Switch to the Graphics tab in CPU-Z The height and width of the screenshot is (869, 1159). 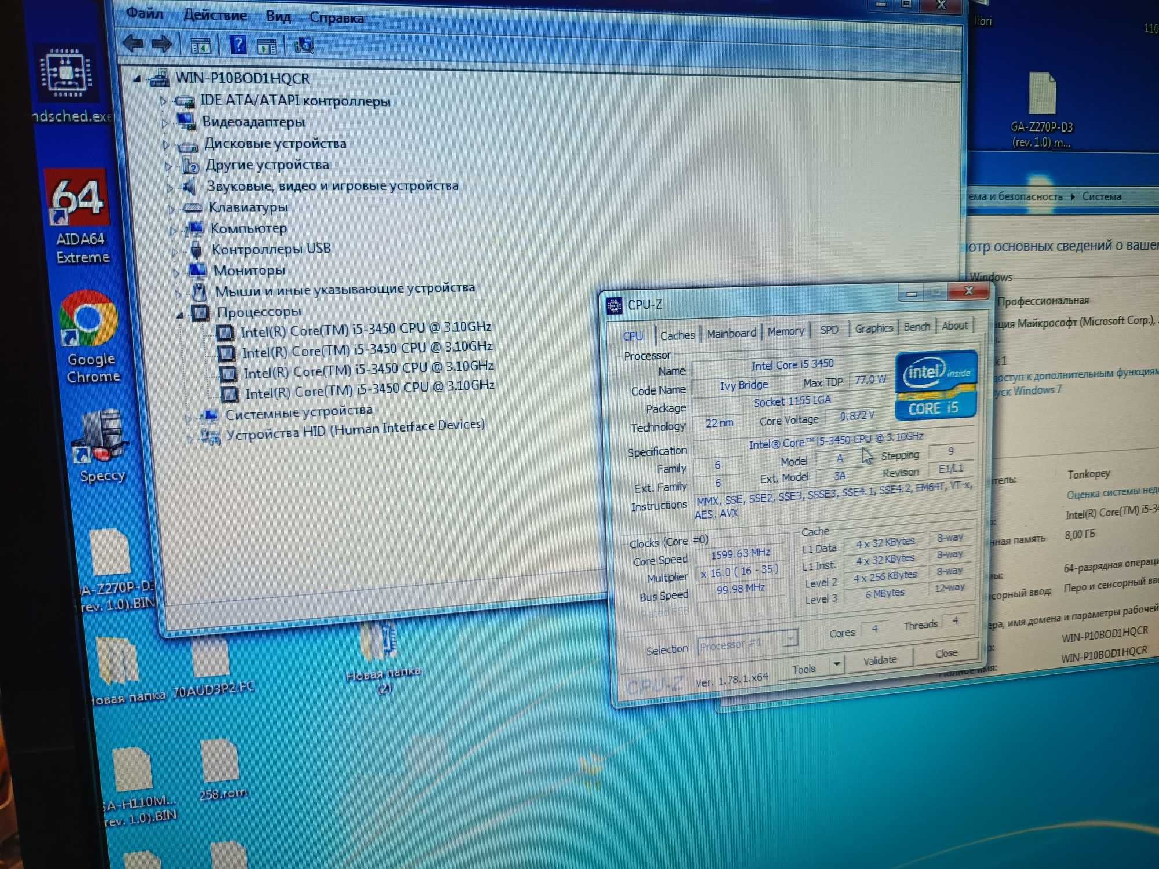874,328
